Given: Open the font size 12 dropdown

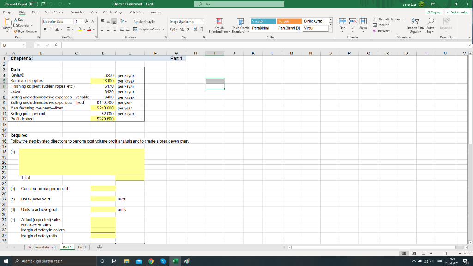Looking at the screenshot, I should pyautogui.click(x=82, y=22).
